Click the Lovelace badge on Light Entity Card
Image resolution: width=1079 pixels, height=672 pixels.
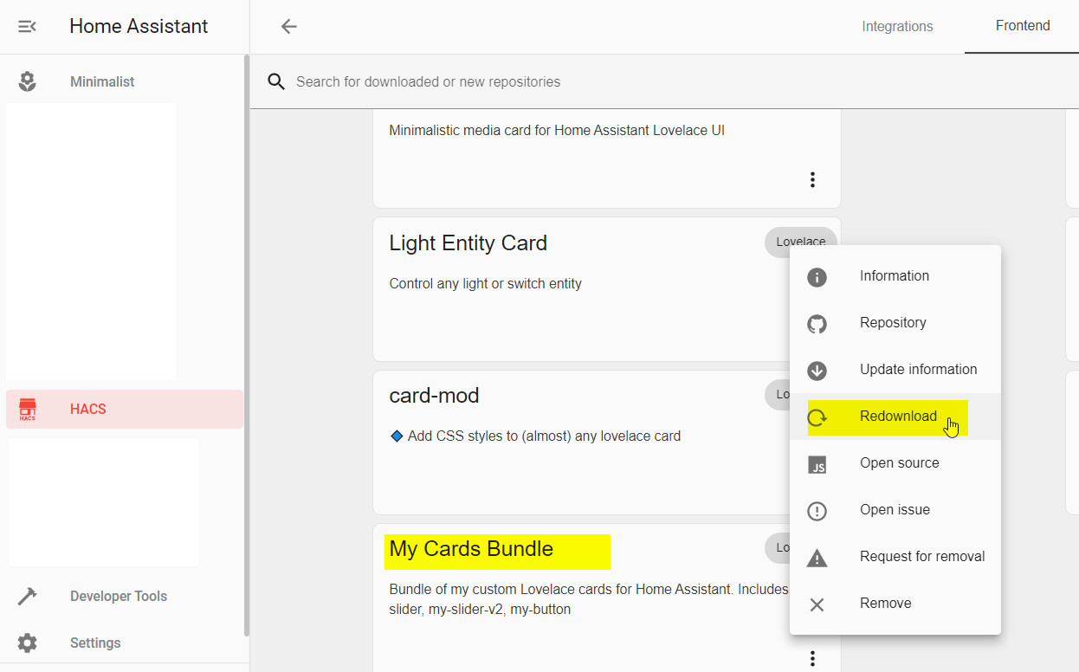click(x=801, y=242)
